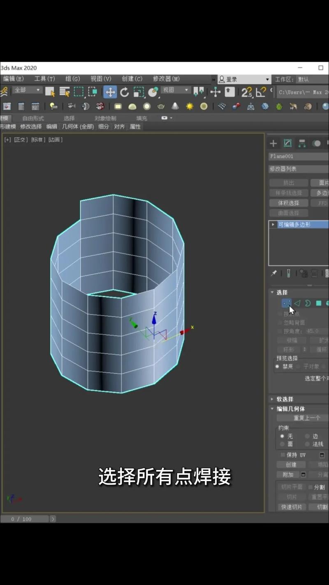This screenshot has height=585, width=329.
Task: Click the Select and Place tool
Action: 153,92
